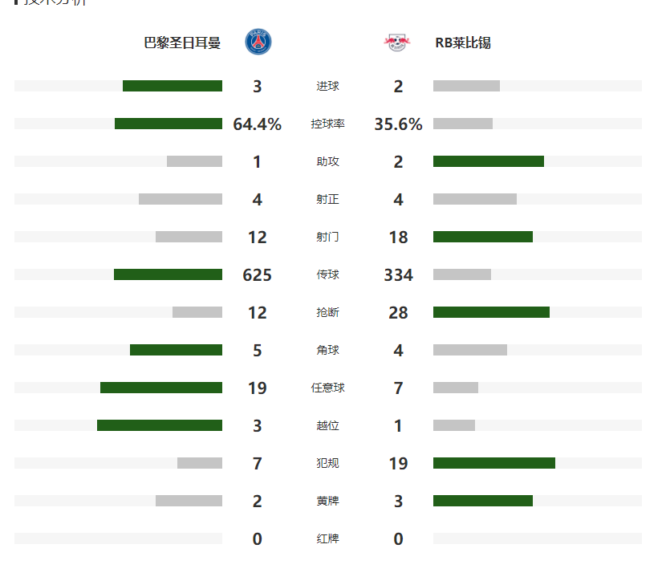Click PSG's 625 passes number
The height and width of the screenshot is (585, 666).
(x=257, y=275)
